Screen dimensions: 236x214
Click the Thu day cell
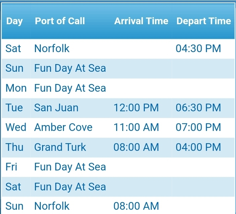tap(14, 147)
